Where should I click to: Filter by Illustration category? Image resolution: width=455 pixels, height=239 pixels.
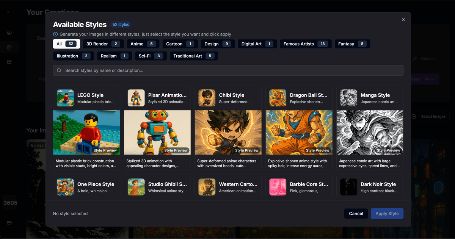click(x=74, y=56)
